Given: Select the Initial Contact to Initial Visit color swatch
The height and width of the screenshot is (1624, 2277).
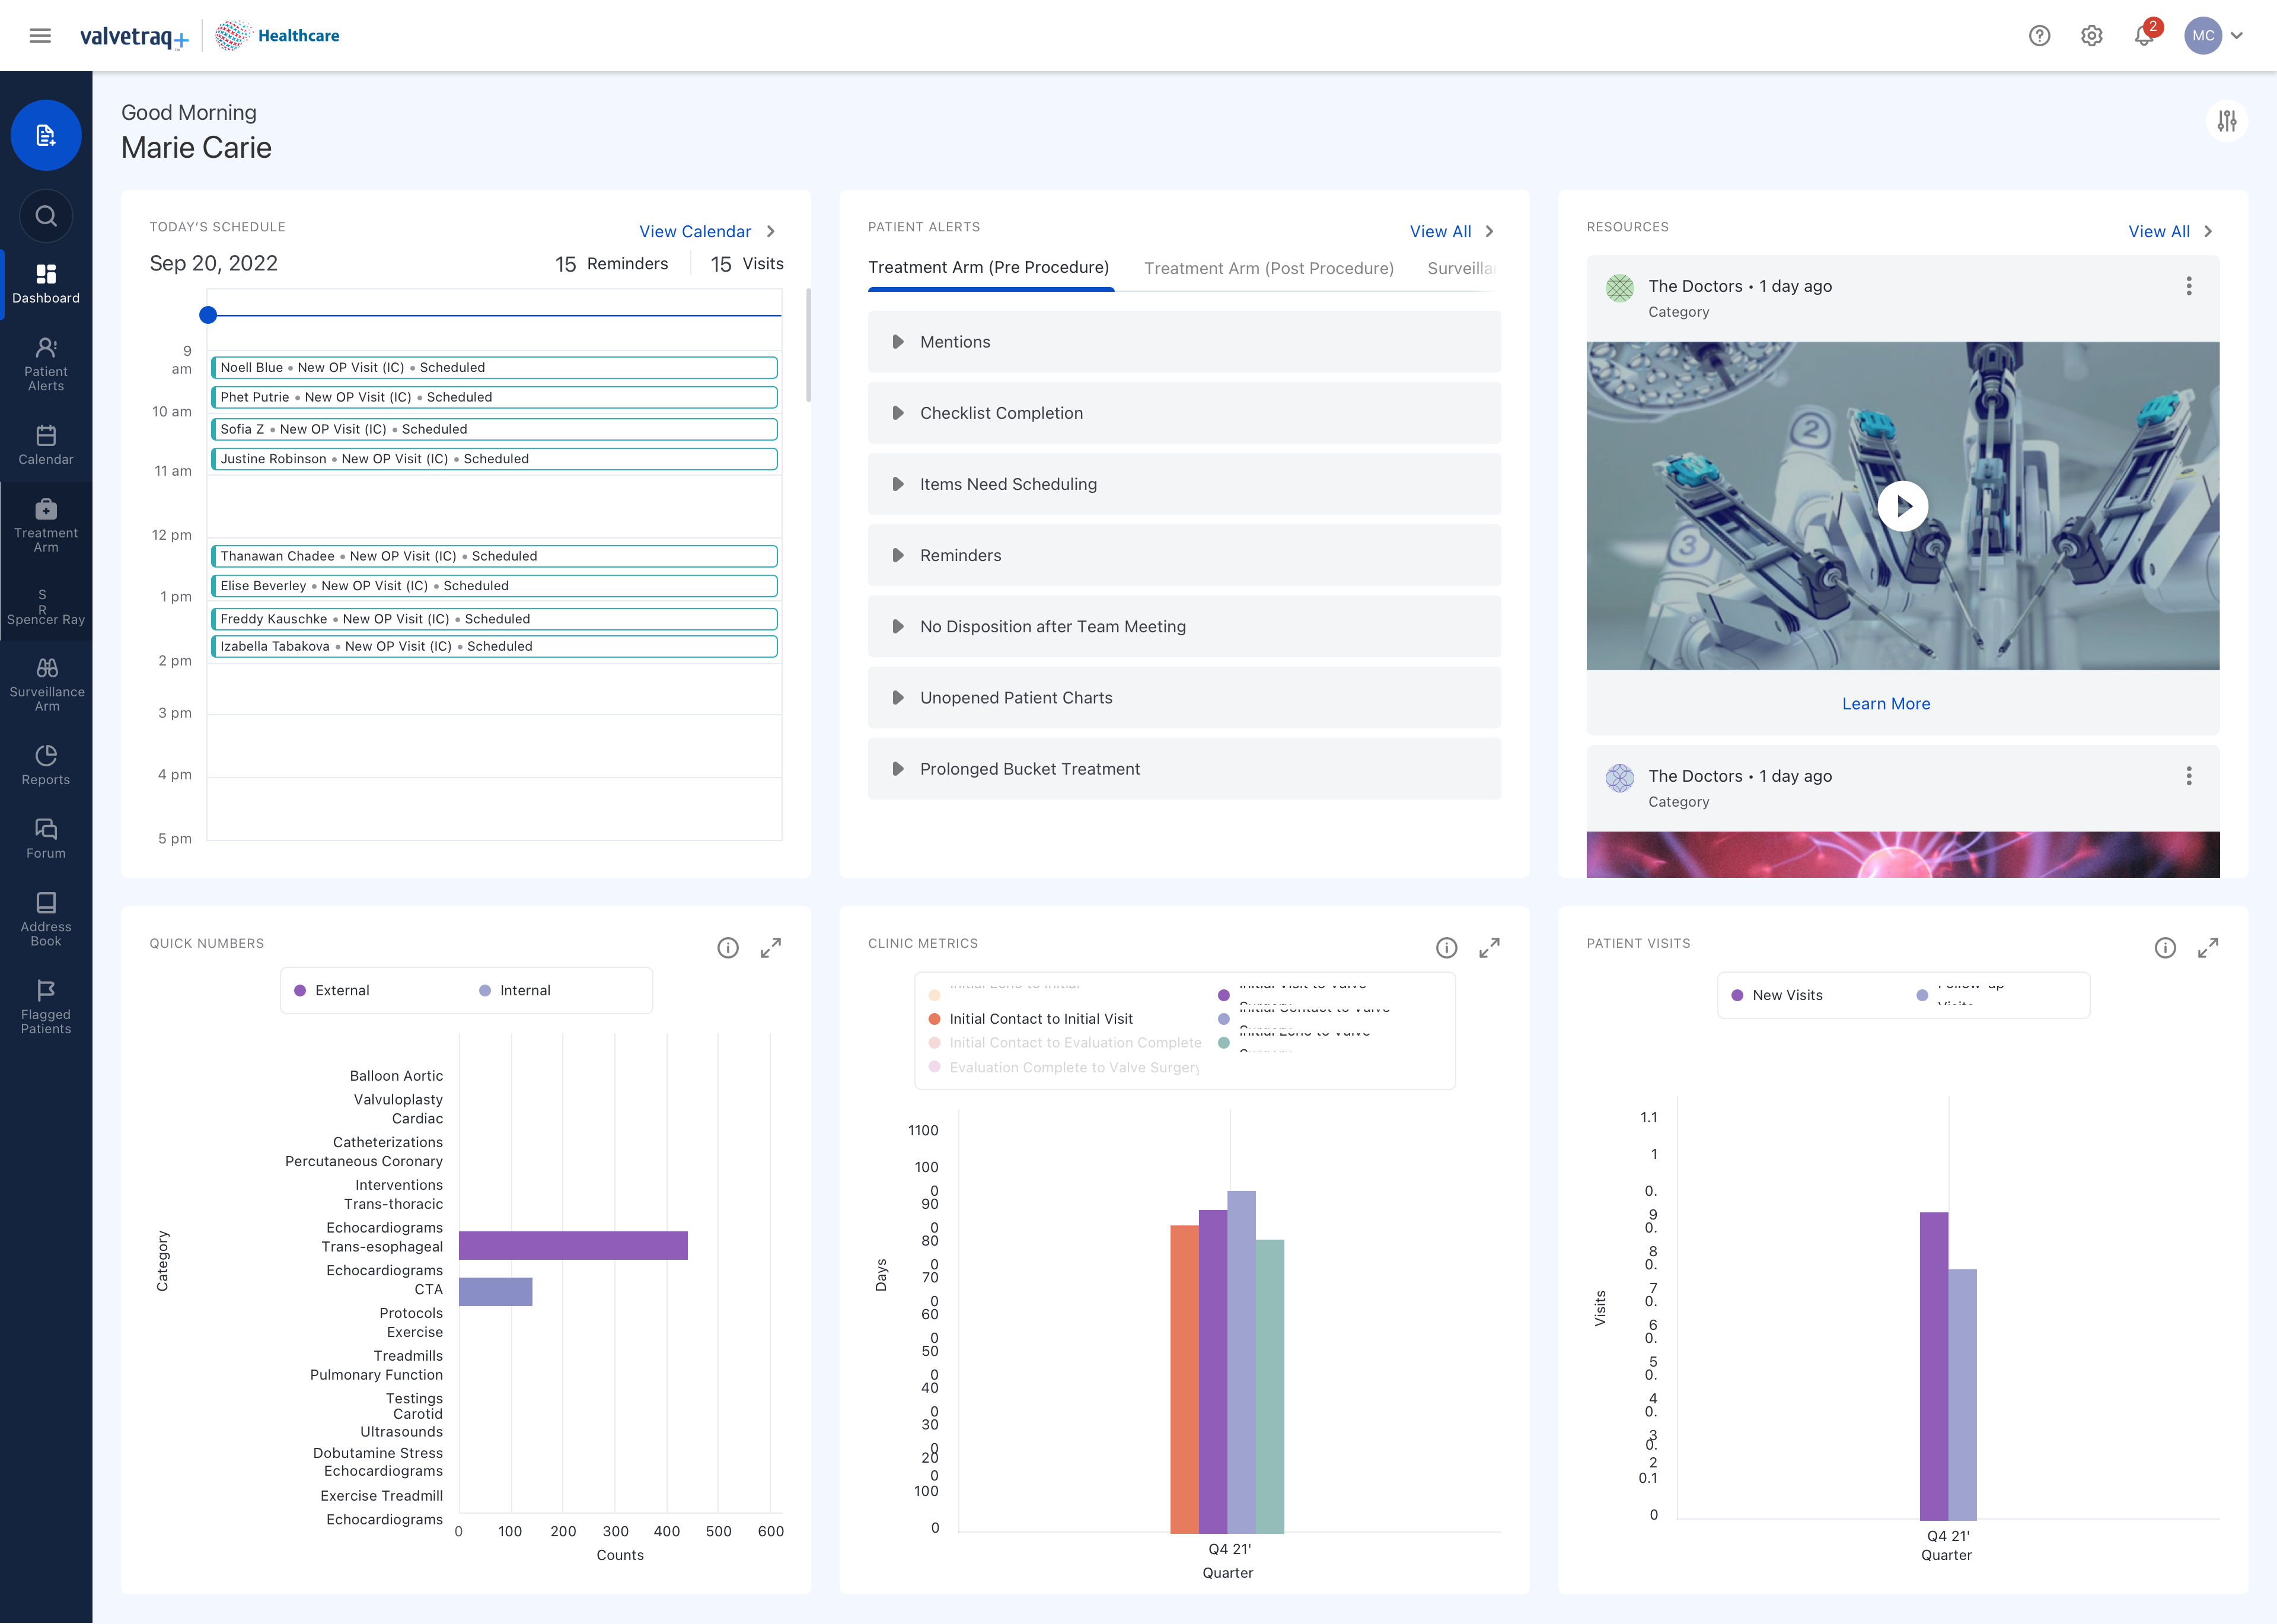Looking at the screenshot, I should pos(933,1018).
